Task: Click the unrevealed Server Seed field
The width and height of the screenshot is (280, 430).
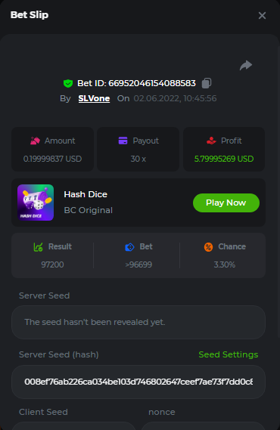Action: pos(138,322)
